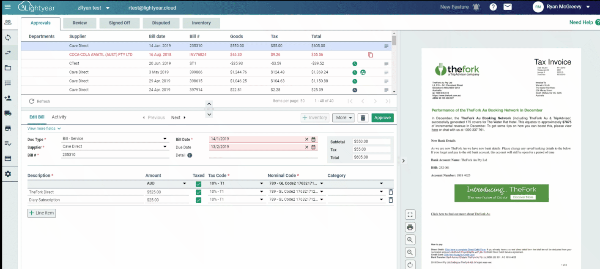600x269 pixels.
Task: Show the Detail info tooltip icon
Action: pyautogui.click(x=189, y=155)
